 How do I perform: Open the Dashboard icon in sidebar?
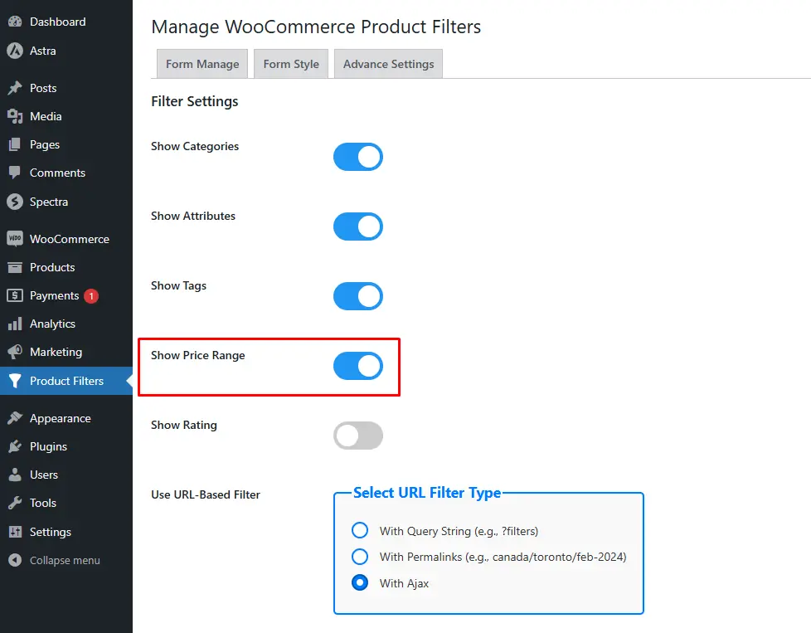click(x=15, y=22)
